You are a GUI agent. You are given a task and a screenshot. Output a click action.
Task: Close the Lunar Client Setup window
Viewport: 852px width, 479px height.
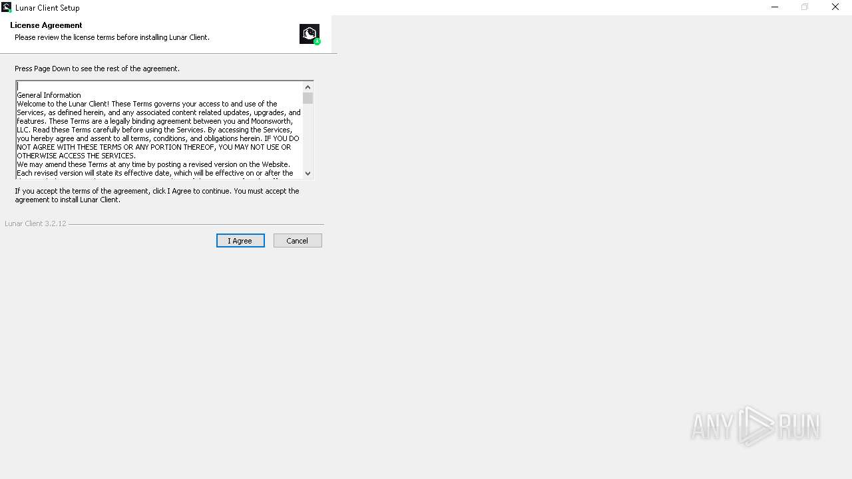[835, 7]
